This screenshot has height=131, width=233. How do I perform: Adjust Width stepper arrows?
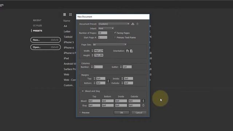click(92, 51)
